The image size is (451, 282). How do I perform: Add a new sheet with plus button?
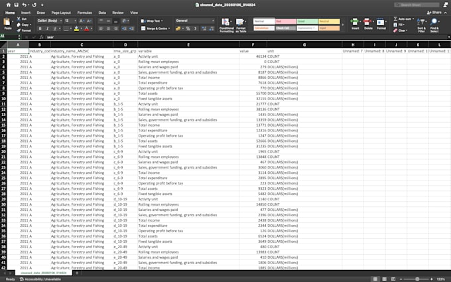pos(77,273)
